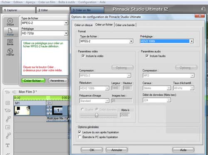Open the Fichier menu

pyautogui.click(x=6, y=2)
